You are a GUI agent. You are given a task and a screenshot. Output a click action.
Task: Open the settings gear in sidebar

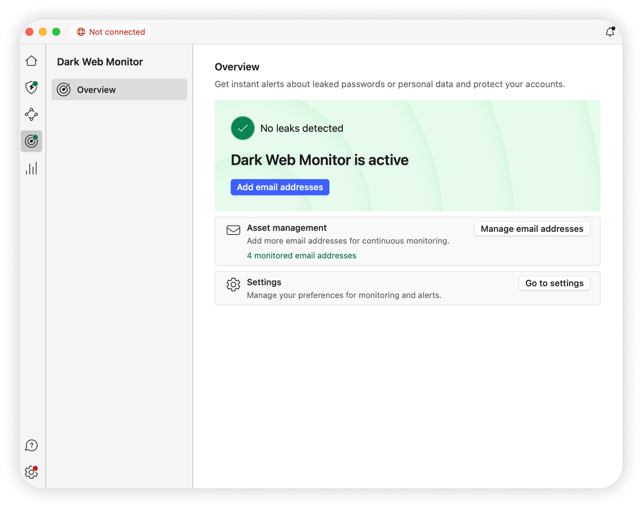31,472
